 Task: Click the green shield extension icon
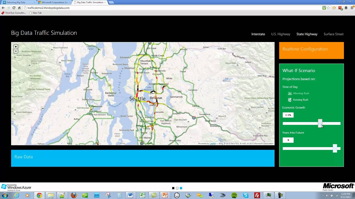(x=324, y=8)
